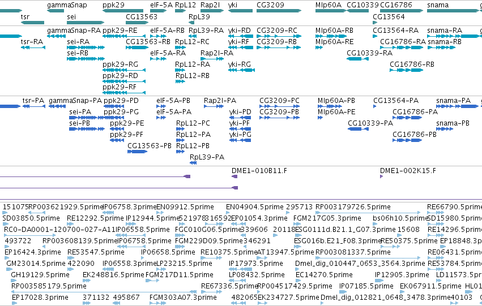This screenshot has width=482, height=306.
Task: Select the ppk29-PF protein label
Action: click(x=127, y=135)
